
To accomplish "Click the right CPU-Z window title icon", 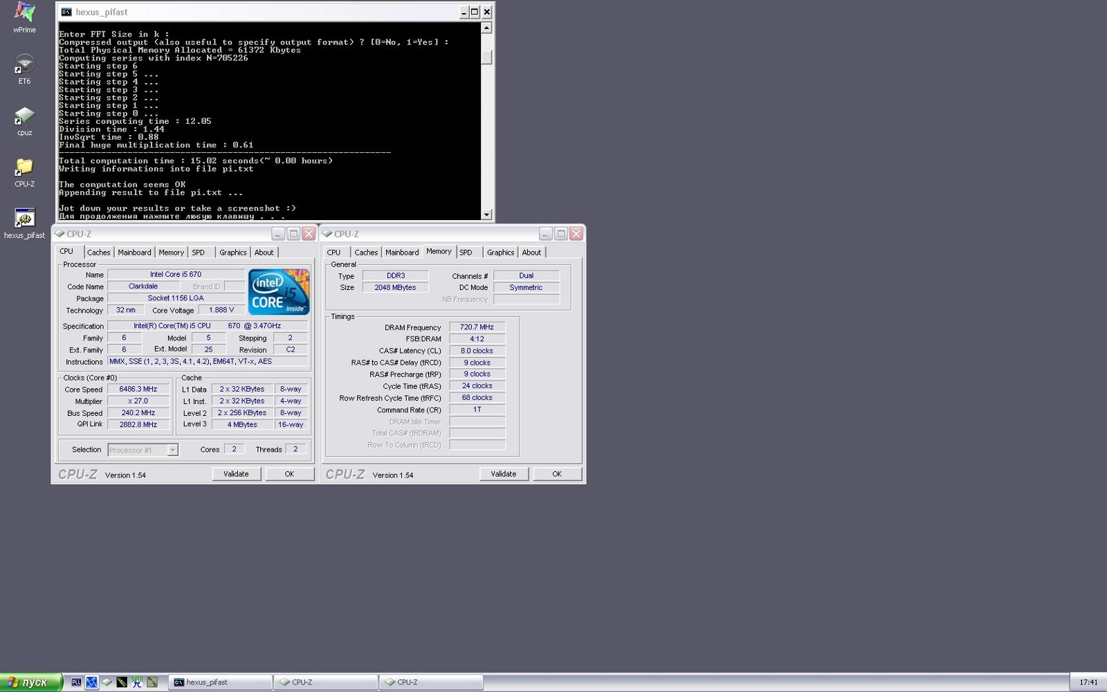I will tap(327, 234).
